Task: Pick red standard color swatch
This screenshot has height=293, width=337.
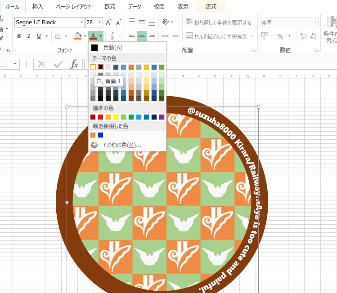Action: coord(100,117)
